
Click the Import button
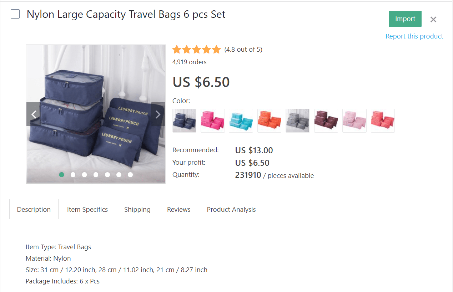click(x=405, y=19)
